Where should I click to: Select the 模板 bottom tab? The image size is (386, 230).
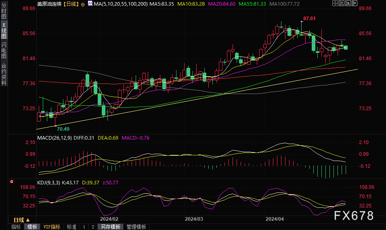coord(32,227)
